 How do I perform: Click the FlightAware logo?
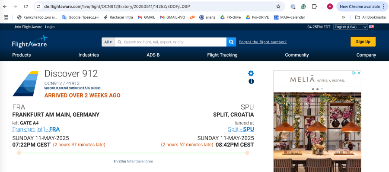[30, 41]
